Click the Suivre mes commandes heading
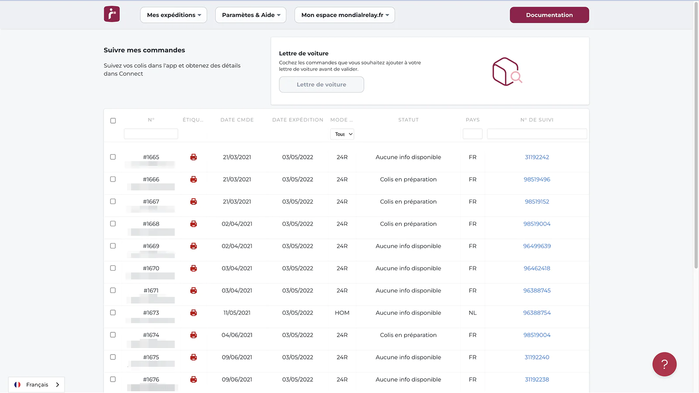Viewport: 699px width, 393px height. 144,50
